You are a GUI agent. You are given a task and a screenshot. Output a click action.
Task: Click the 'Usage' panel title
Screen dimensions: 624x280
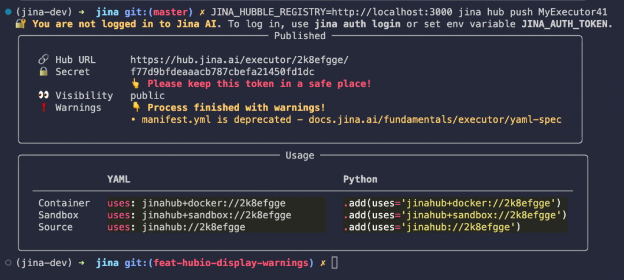[x=300, y=155]
